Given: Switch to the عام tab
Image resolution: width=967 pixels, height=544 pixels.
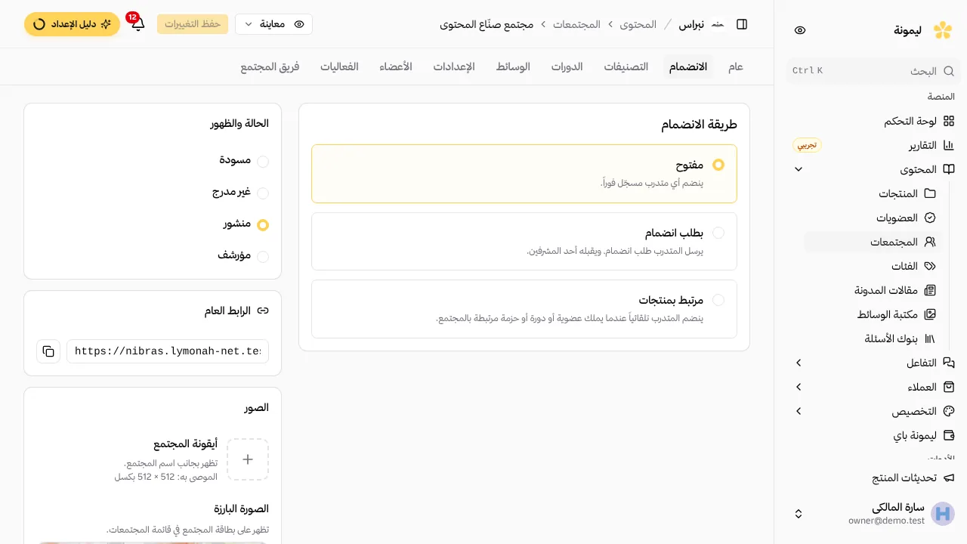Looking at the screenshot, I should [736, 66].
